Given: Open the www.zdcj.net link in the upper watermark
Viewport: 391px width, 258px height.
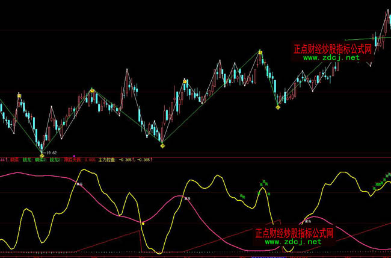Looking at the screenshot, I should pyautogui.click(x=331, y=58).
